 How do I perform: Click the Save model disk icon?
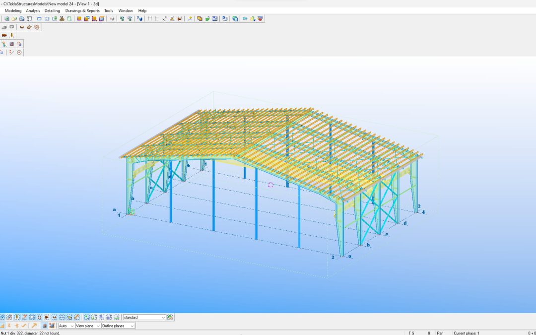[22, 19]
